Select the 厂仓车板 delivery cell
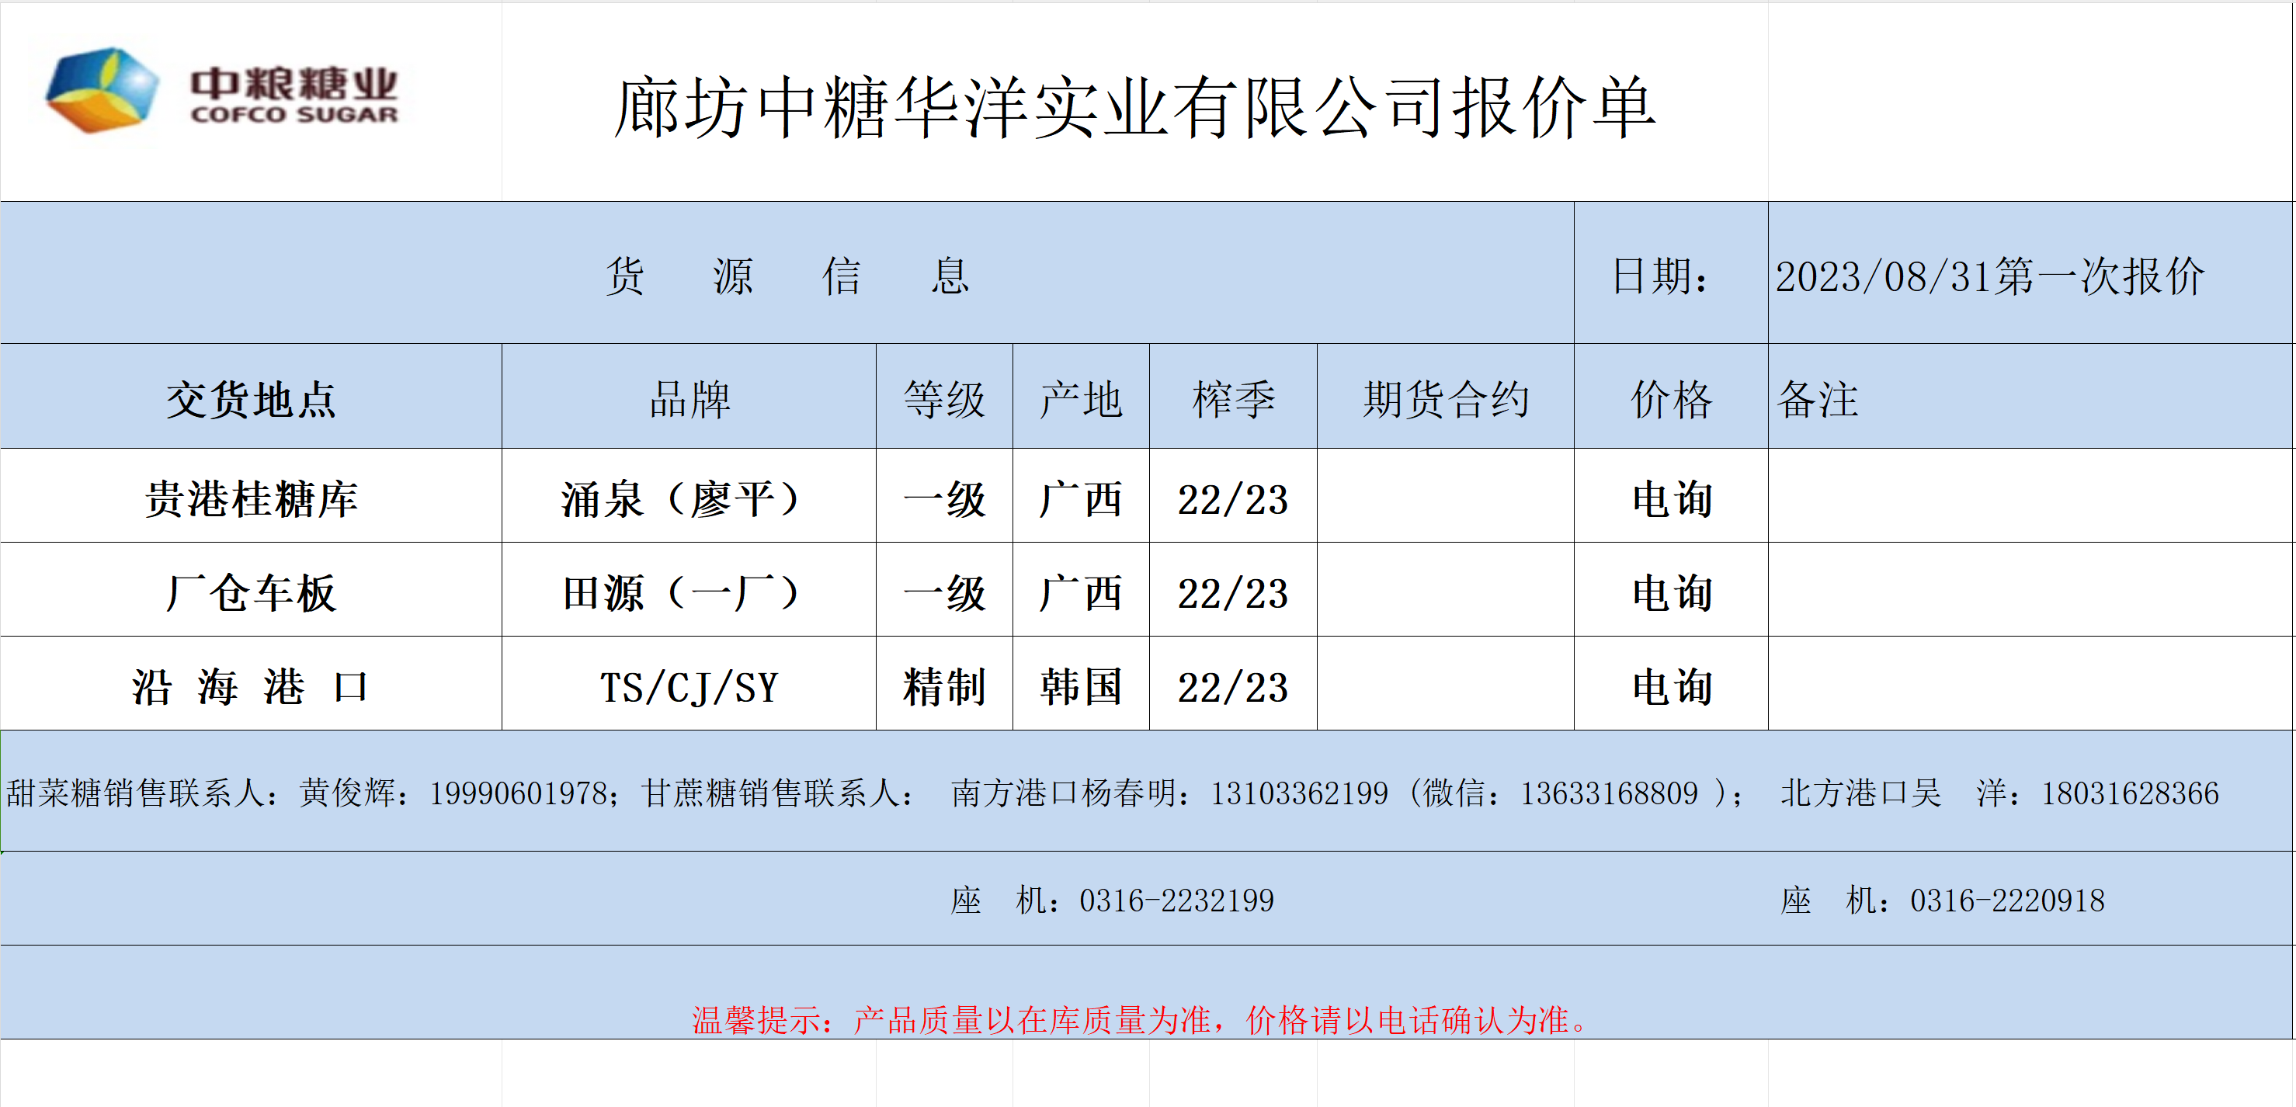This screenshot has width=2296, height=1107. (x=251, y=593)
